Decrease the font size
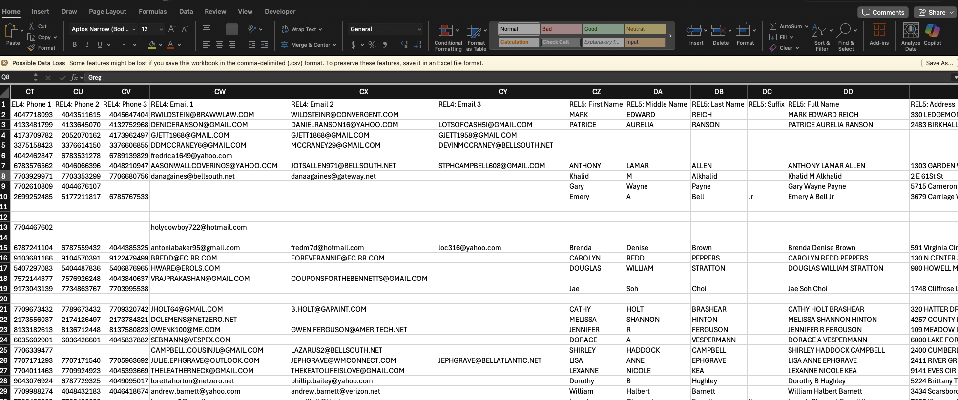The width and height of the screenshot is (958, 400). pyautogui.click(x=185, y=29)
